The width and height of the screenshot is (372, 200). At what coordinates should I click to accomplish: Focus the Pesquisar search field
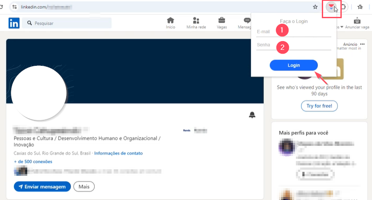pos(67,23)
